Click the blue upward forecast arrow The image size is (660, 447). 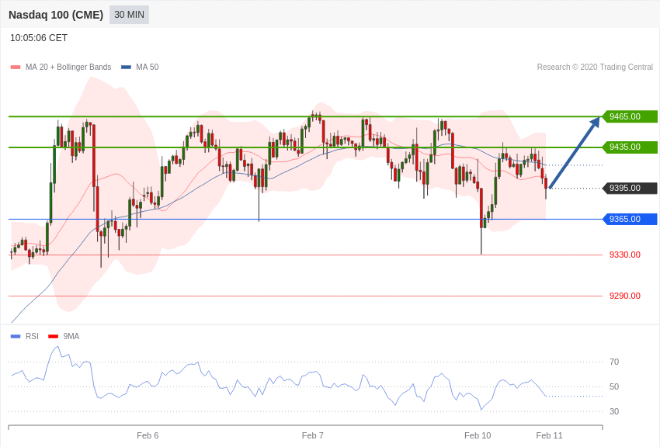pyautogui.click(x=575, y=153)
